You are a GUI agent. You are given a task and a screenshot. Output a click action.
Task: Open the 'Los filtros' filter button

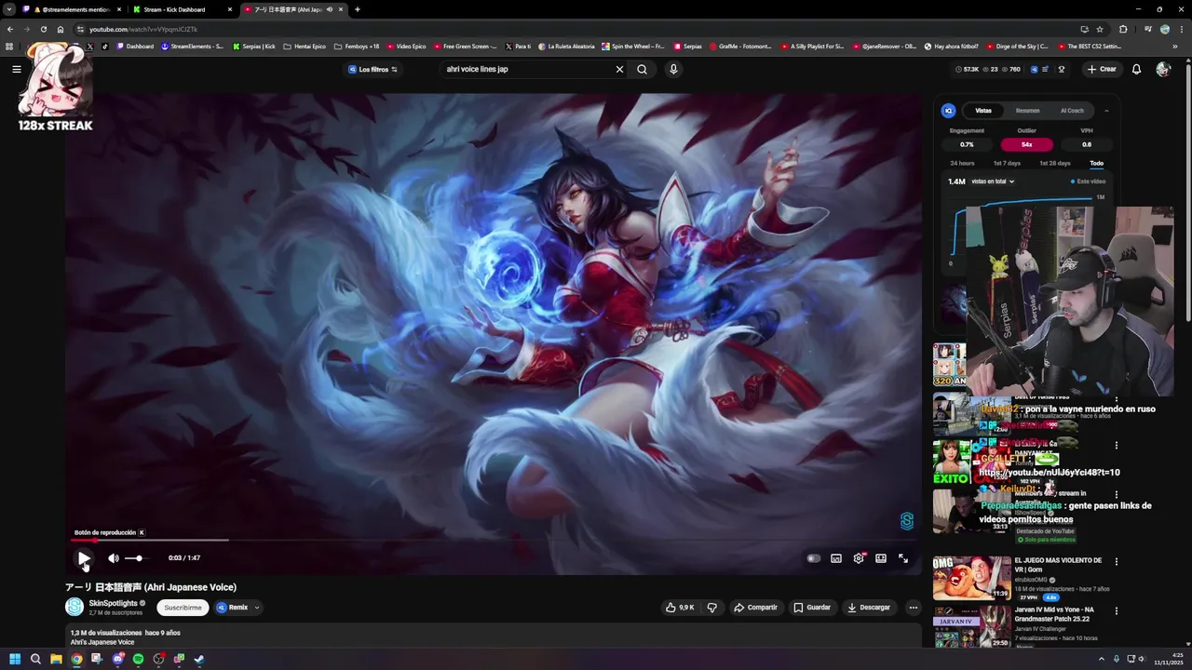372,69
